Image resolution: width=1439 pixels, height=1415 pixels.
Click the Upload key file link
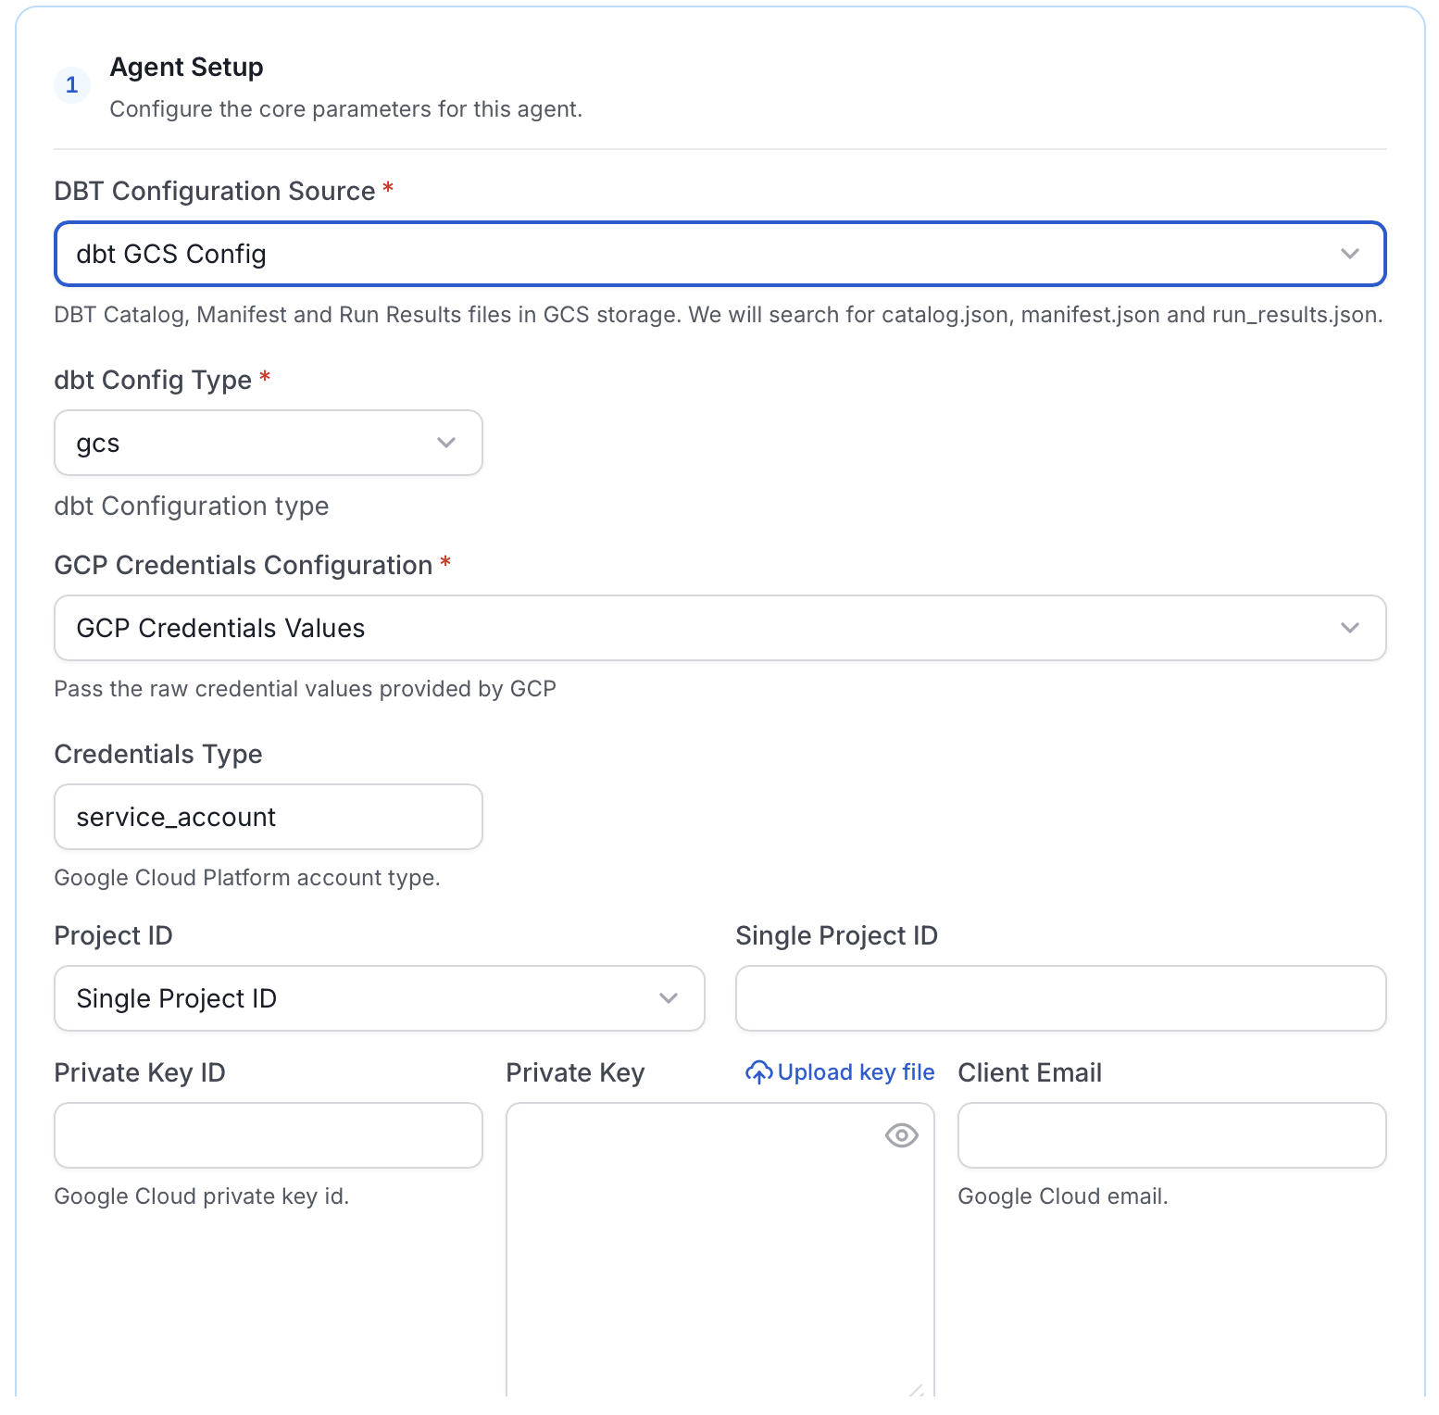pos(840,1072)
